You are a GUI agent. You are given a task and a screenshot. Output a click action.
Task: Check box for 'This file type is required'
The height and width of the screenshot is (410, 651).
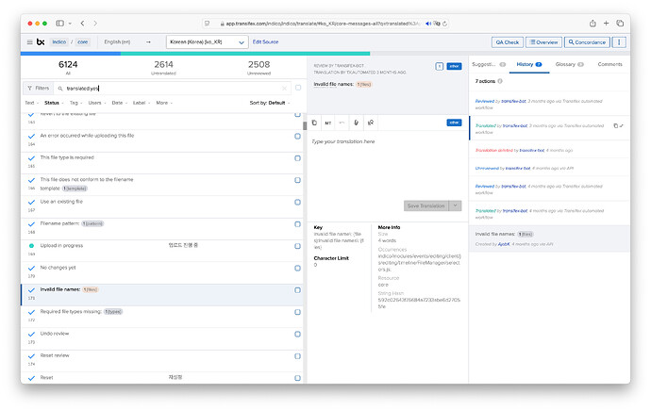pos(298,158)
